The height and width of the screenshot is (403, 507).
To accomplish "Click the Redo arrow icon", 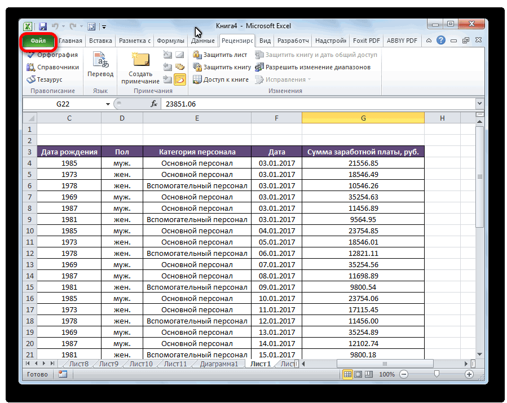I will click(x=73, y=26).
